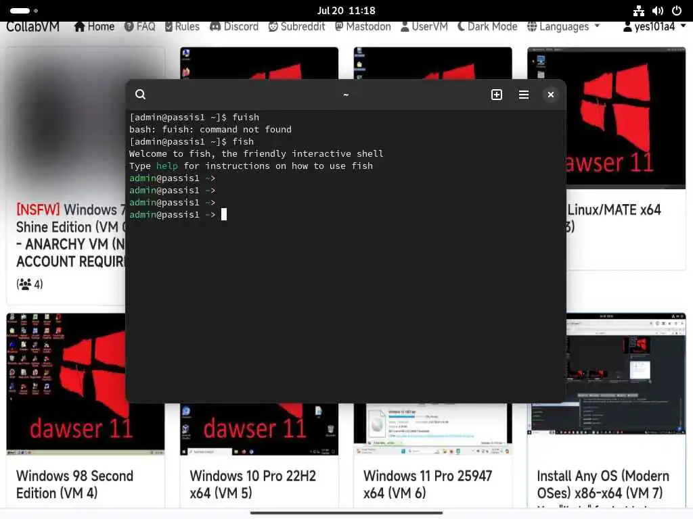Click the CollabVM brand logo
The image size is (693, 519).
pyautogui.click(x=32, y=26)
